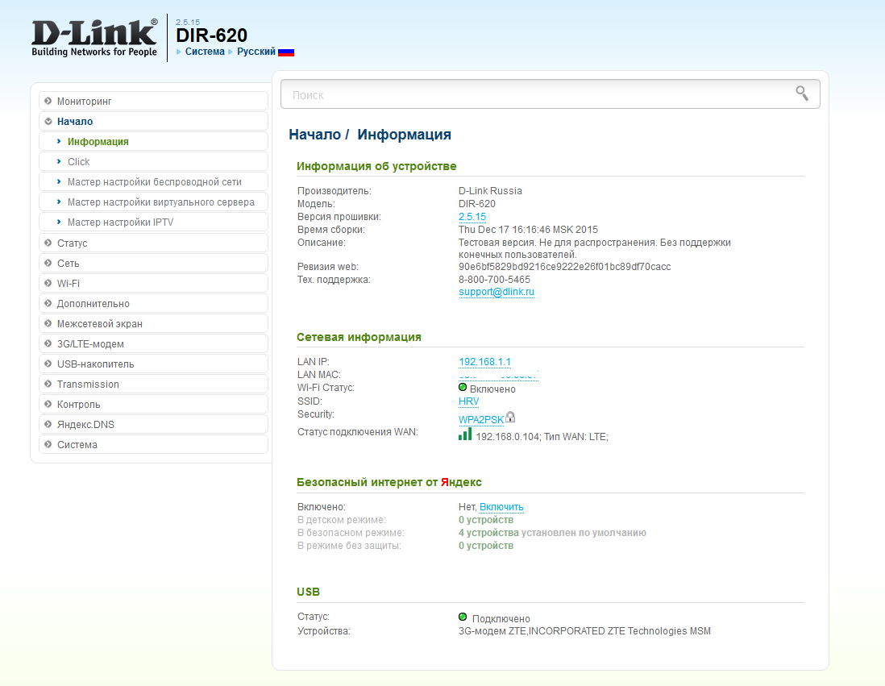Click 0 устройств child mode text
885x686 pixels.
tap(485, 520)
